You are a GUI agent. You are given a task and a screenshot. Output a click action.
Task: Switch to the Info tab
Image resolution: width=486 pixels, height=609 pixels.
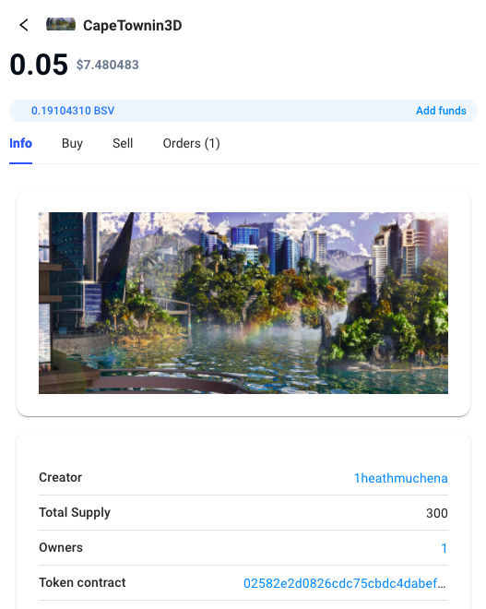(x=20, y=143)
